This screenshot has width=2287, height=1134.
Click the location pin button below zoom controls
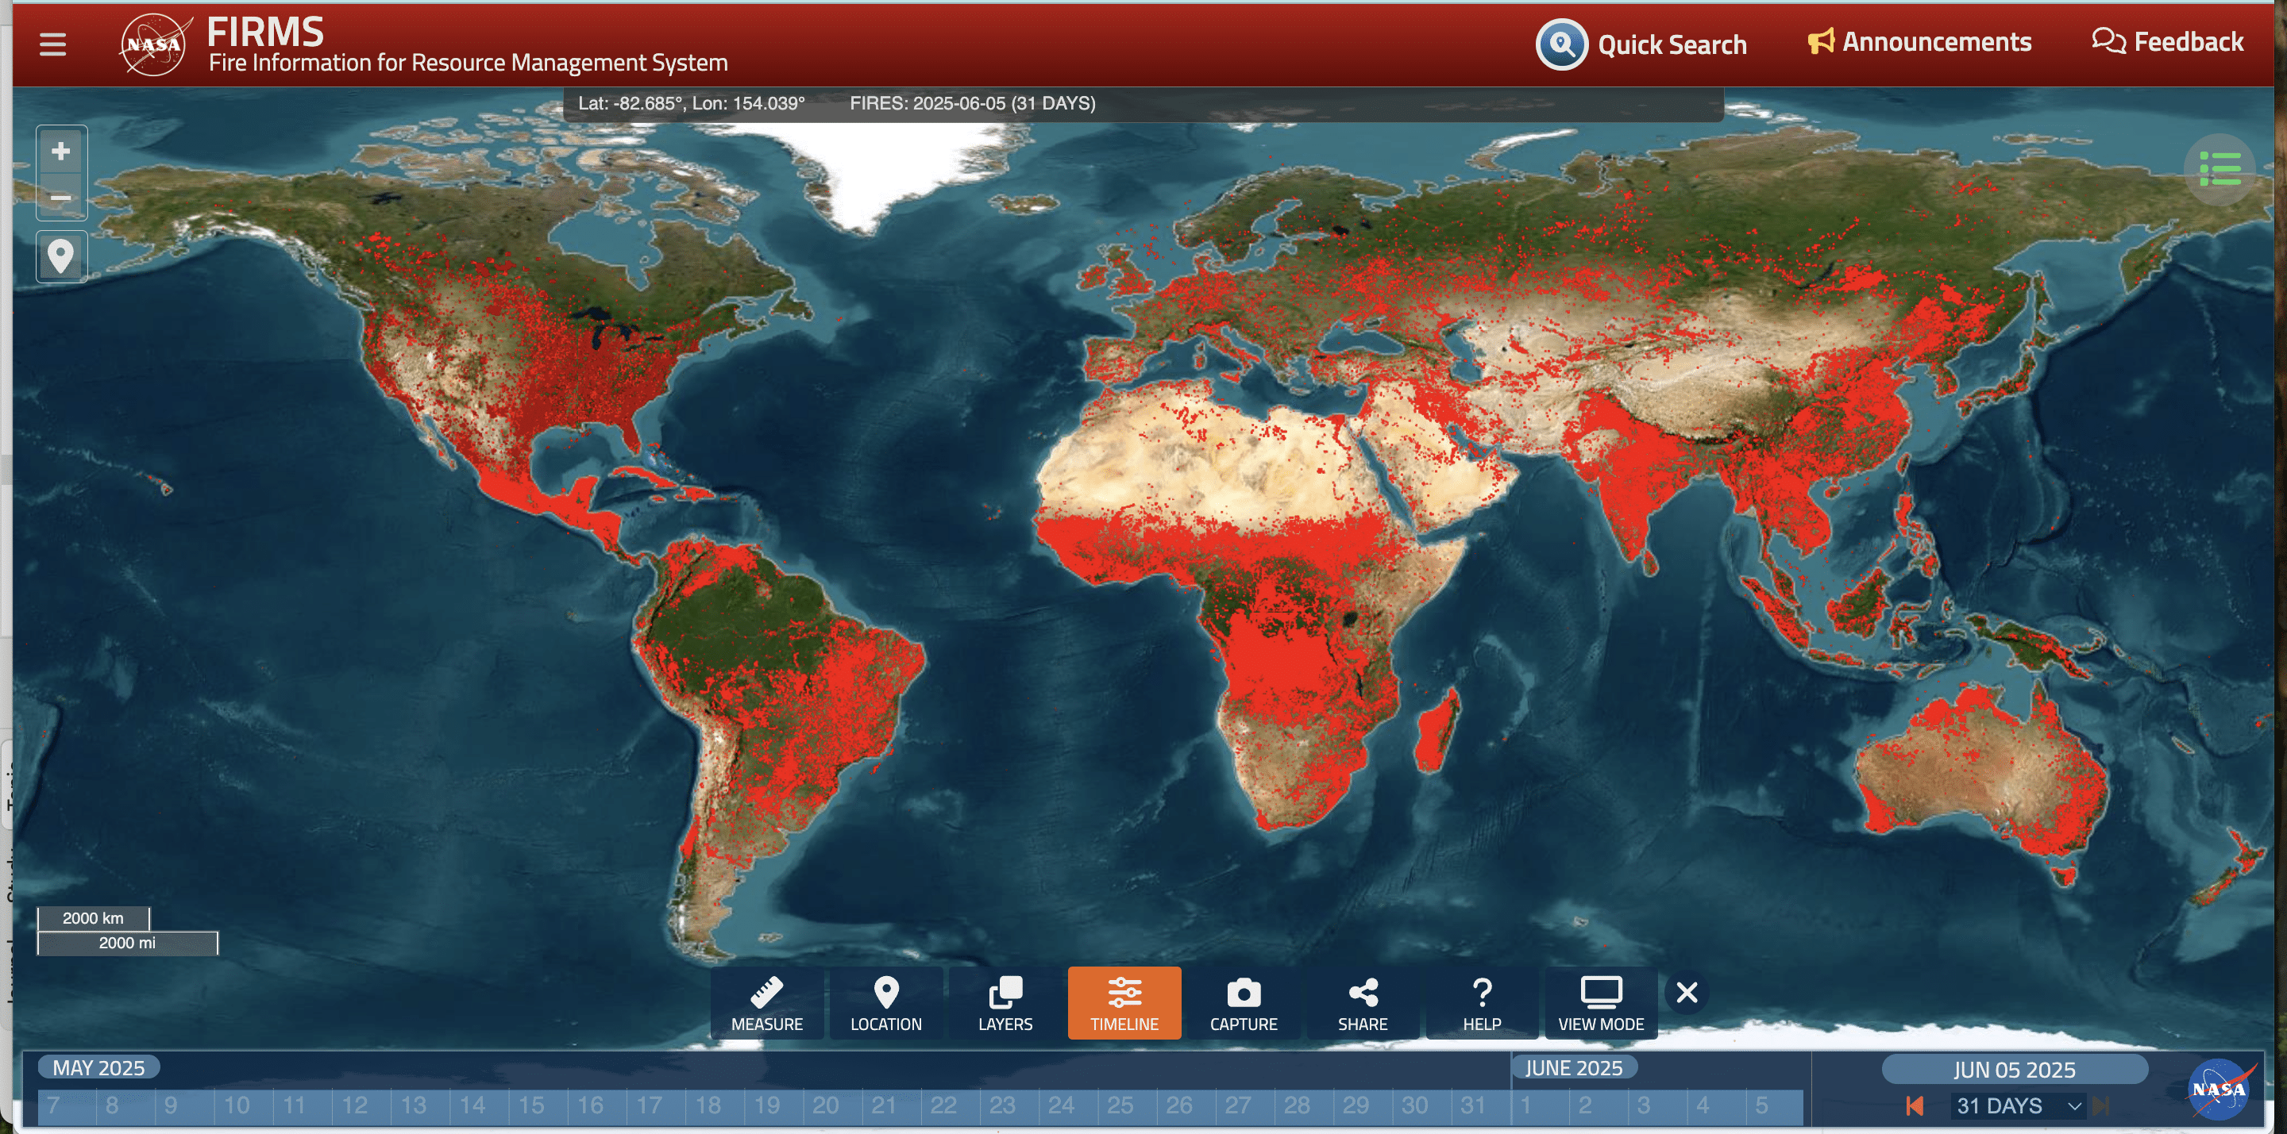[x=60, y=256]
